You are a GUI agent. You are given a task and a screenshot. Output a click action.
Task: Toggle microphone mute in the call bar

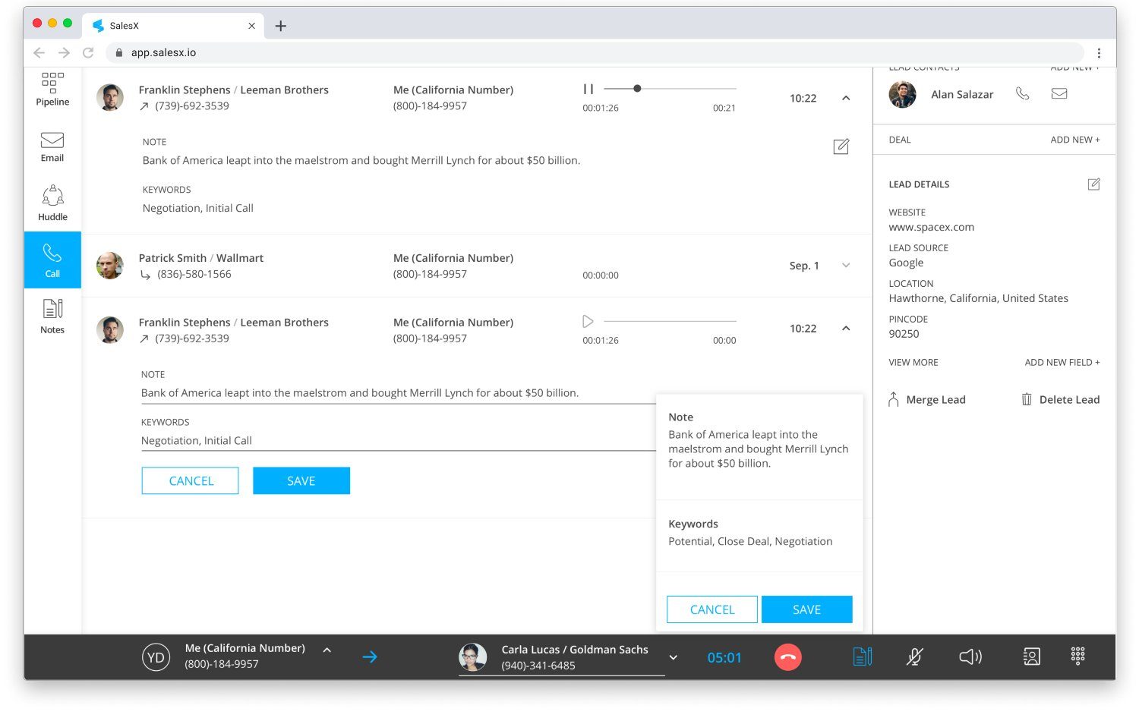click(915, 656)
